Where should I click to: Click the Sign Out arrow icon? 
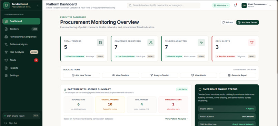coord(6,123)
